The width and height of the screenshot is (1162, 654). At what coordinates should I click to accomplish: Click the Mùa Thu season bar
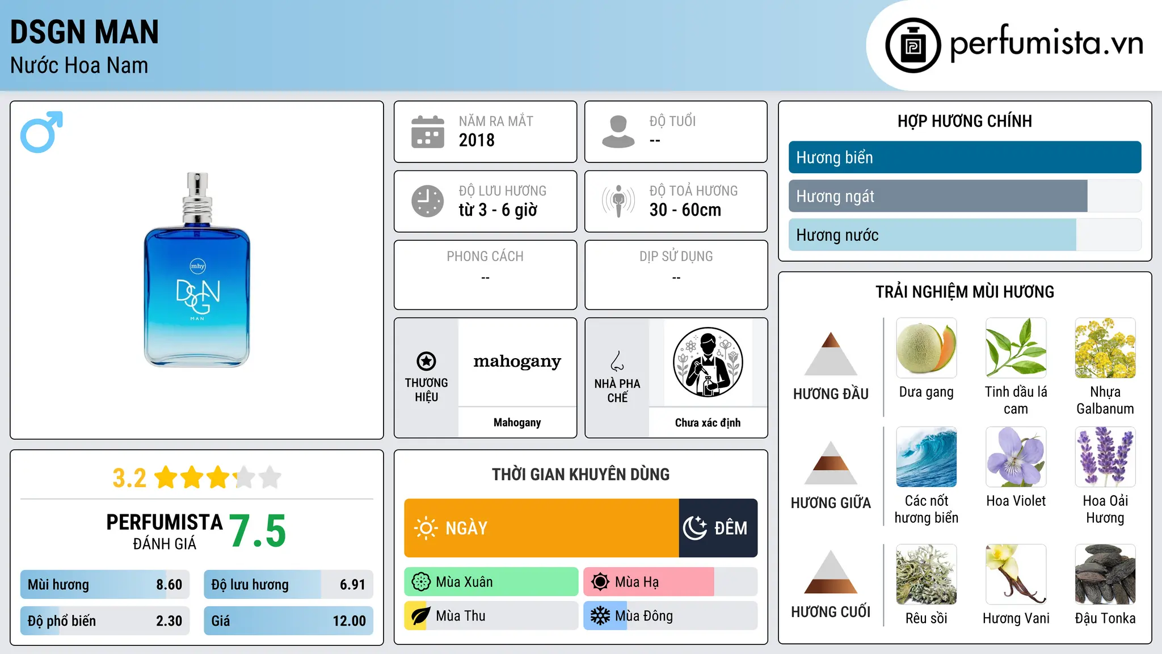click(491, 616)
